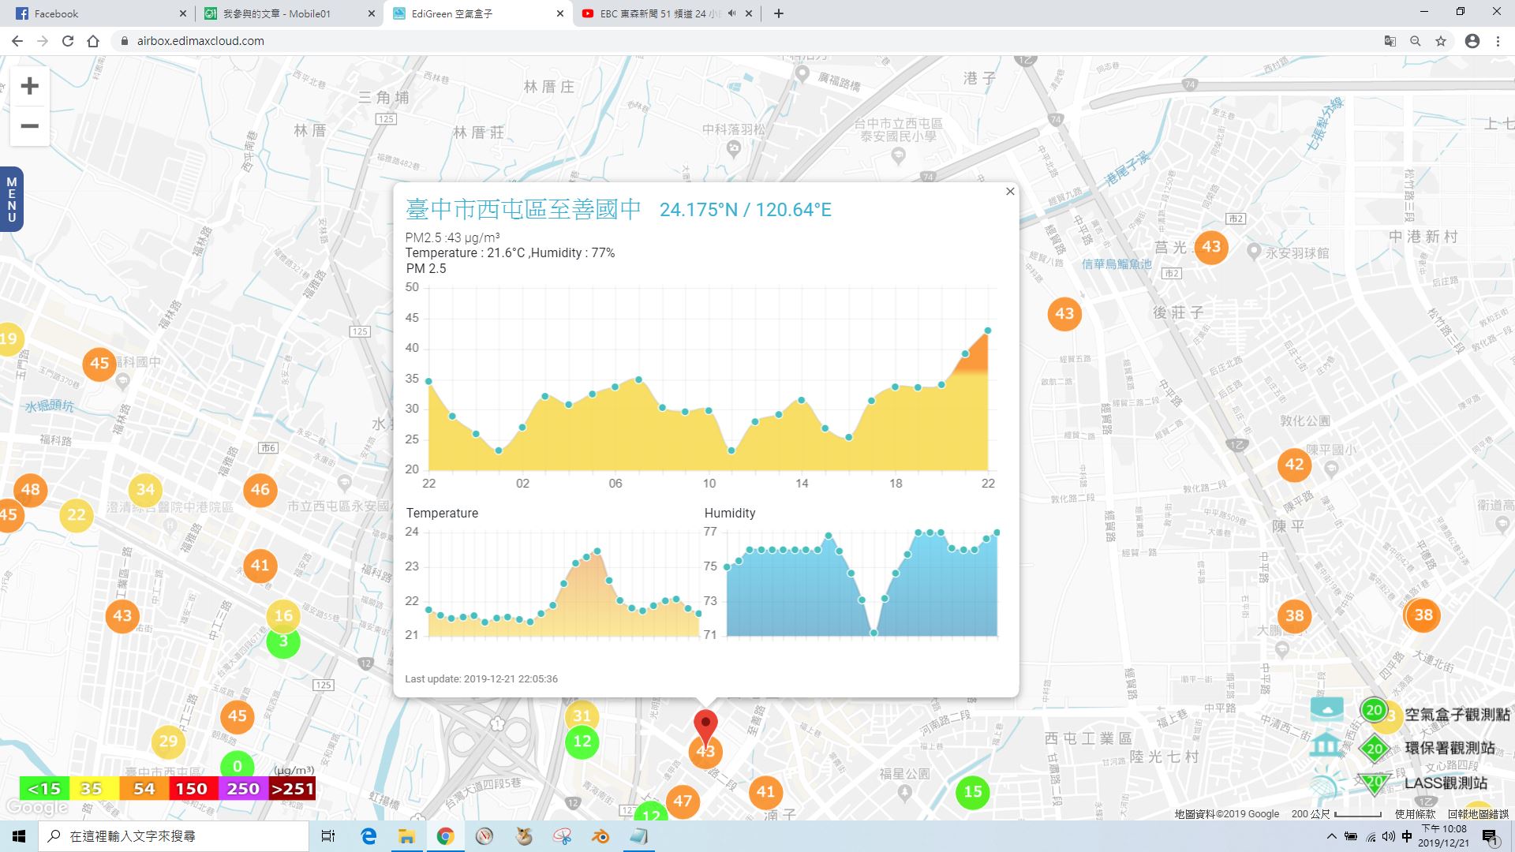This screenshot has width=1515, height=852.
Task: Close the 臺中市西屯區至善國中 sensor popup
Action: point(1010,192)
